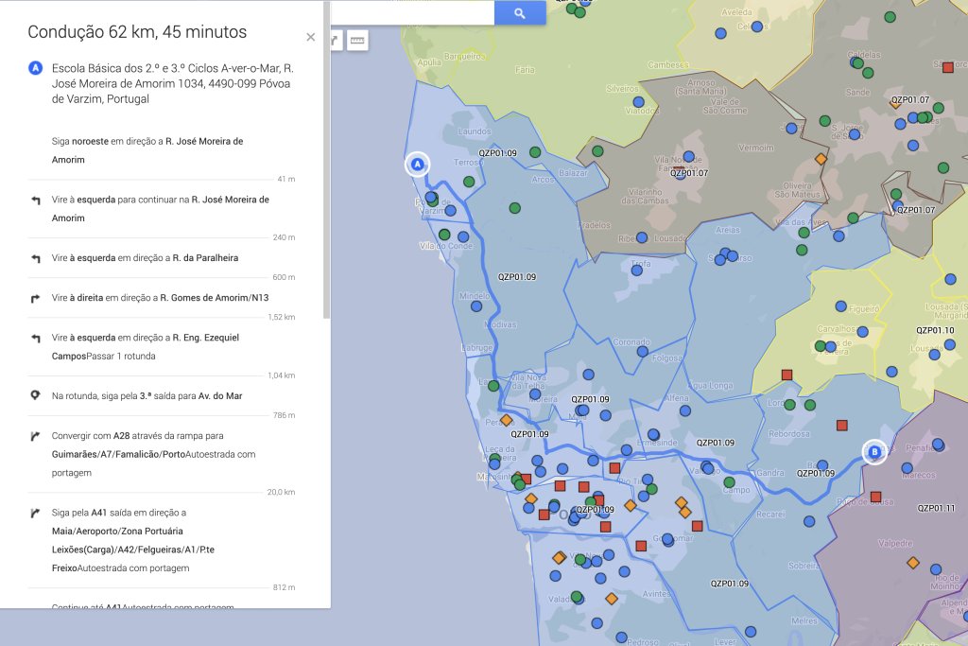Click turn-right arrow icon for Gomes de Amorim step
Image resolution: width=968 pixels, height=646 pixels.
click(x=35, y=298)
